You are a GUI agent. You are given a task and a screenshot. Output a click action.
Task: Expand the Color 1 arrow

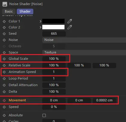(40, 21)
